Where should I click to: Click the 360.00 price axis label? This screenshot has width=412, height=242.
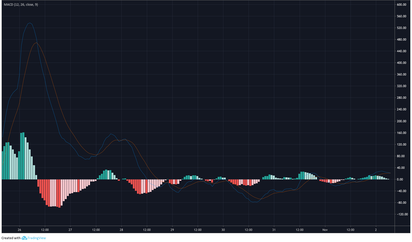401,74
